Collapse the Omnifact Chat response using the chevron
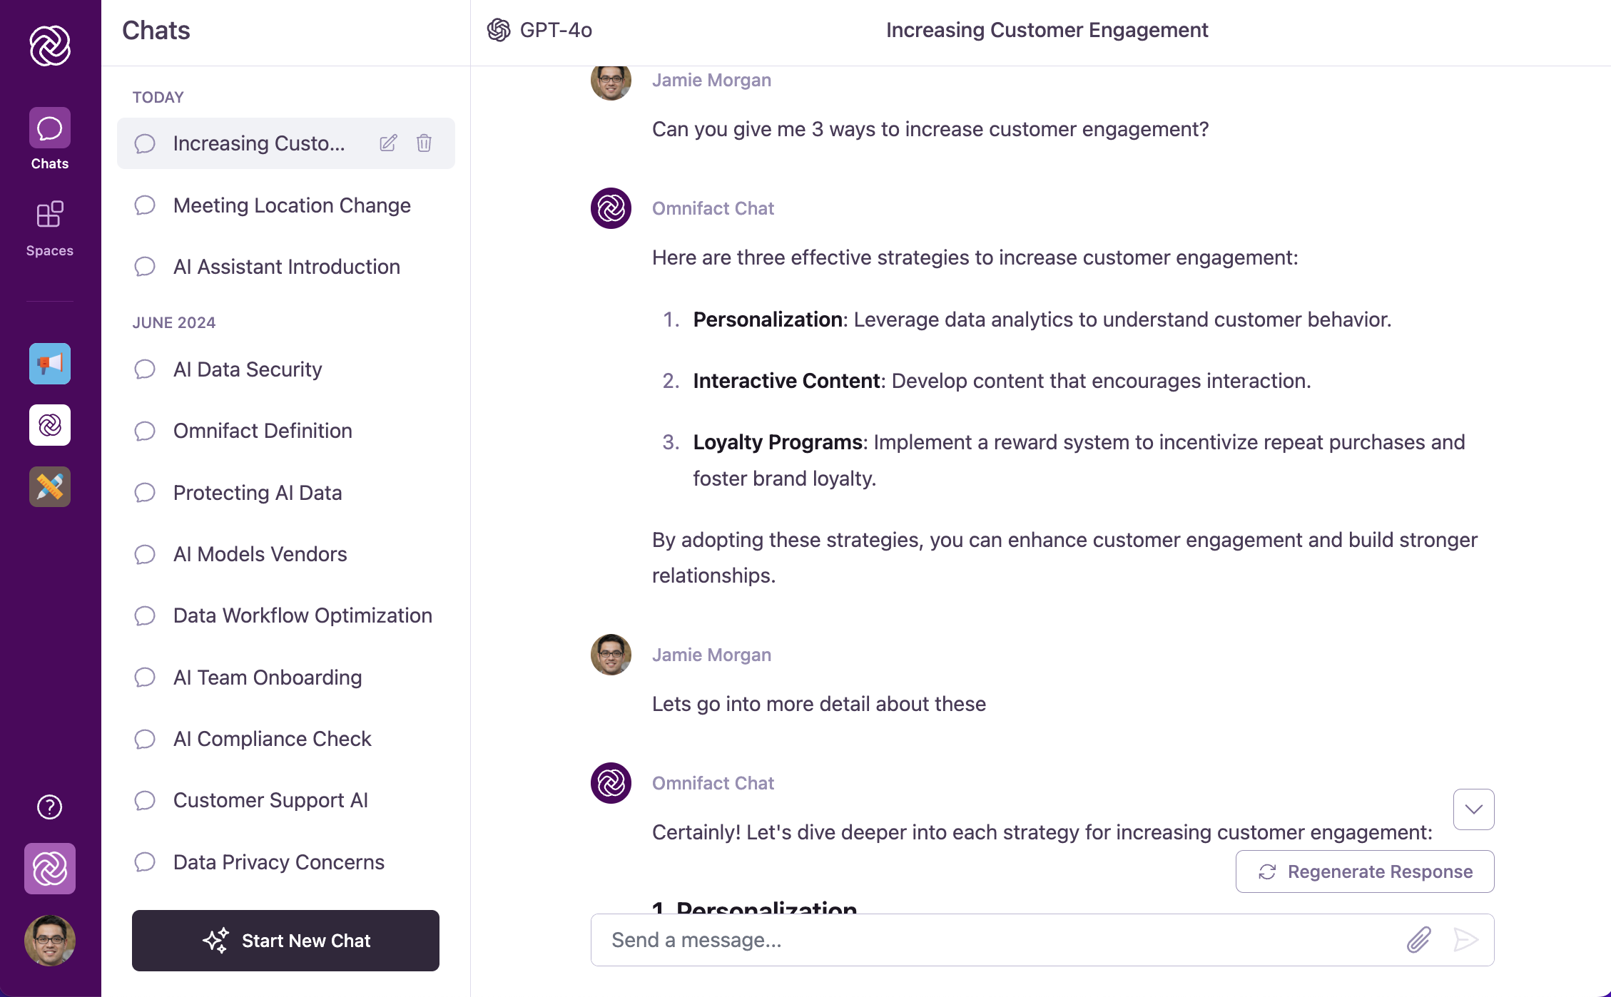This screenshot has width=1611, height=997. [x=1473, y=809]
